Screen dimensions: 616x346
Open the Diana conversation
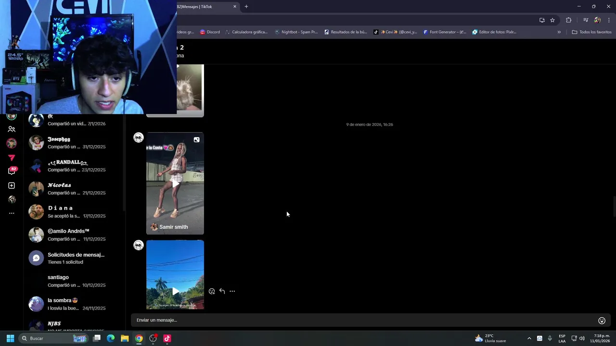74,212
